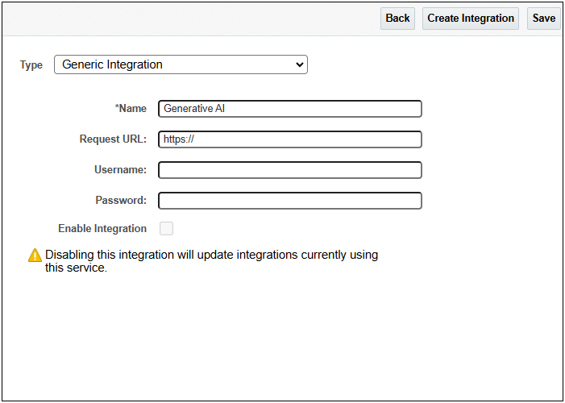Image resolution: width=565 pixels, height=403 pixels.
Task: Expand the Type dropdown chevron arrow
Action: [x=300, y=64]
